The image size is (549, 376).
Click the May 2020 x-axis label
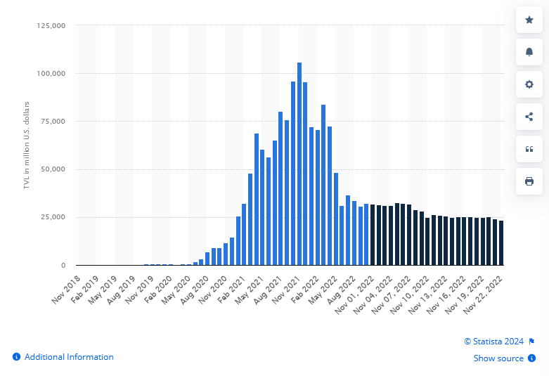coord(176,290)
